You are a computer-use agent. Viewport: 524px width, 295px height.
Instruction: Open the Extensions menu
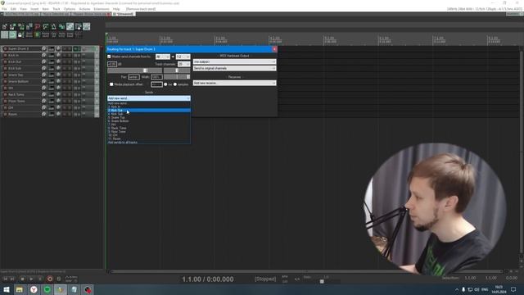(x=102, y=9)
